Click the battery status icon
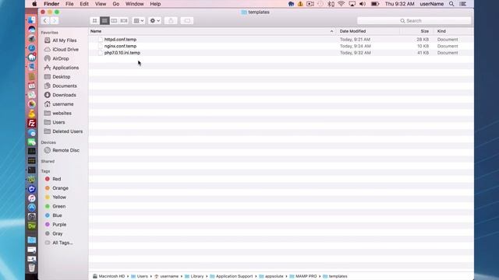Screen dimensions: 499x280 [375, 4]
